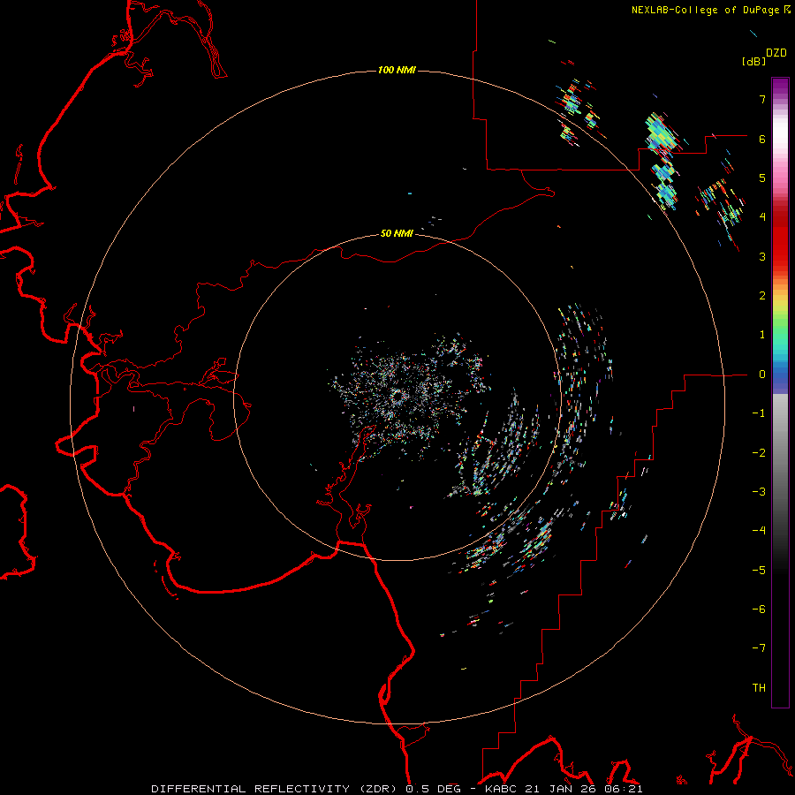Click the Differential Reflectivity title caption

click(x=397, y=789)
